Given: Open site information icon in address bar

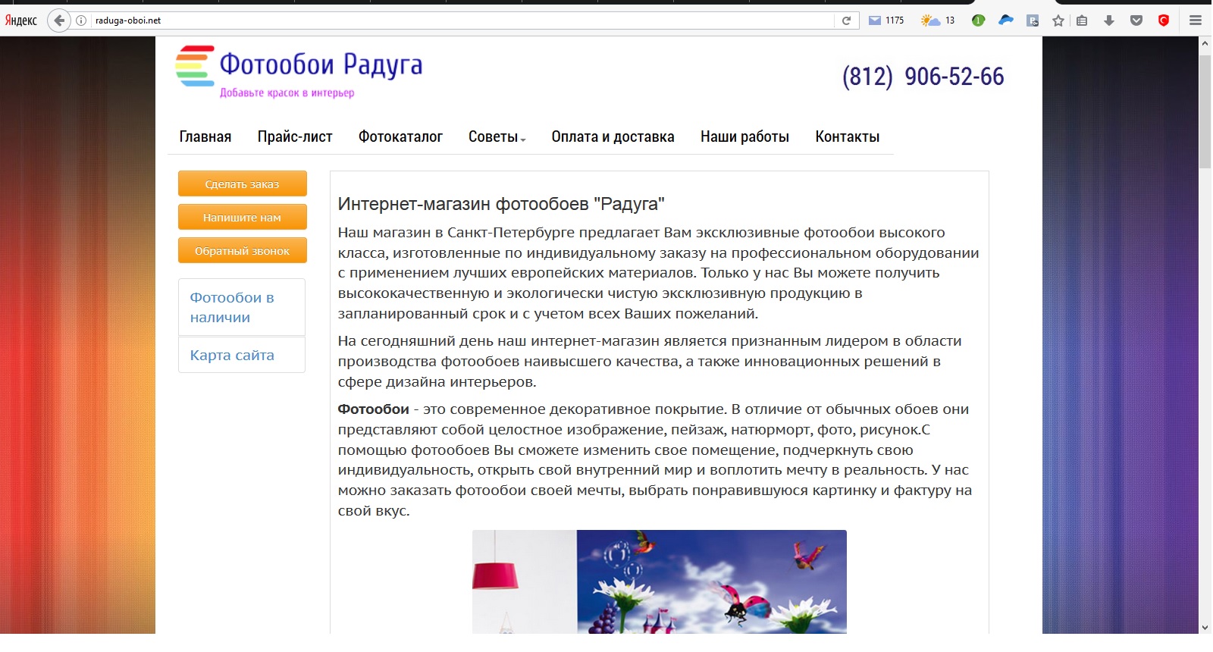Looking at the screenshot, I should (x=81, y=20).
